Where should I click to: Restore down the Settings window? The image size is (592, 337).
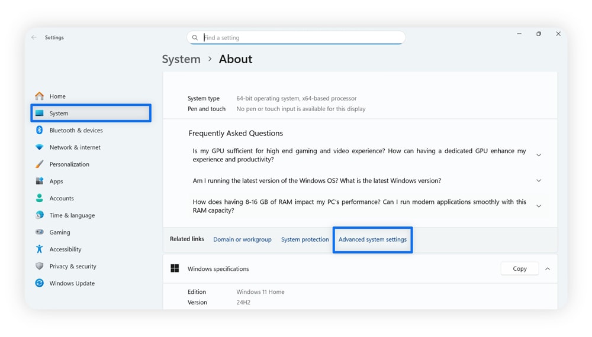coord(539,34)
